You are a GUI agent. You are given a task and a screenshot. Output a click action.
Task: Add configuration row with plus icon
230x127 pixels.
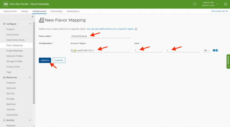click(x=217, y=50)
